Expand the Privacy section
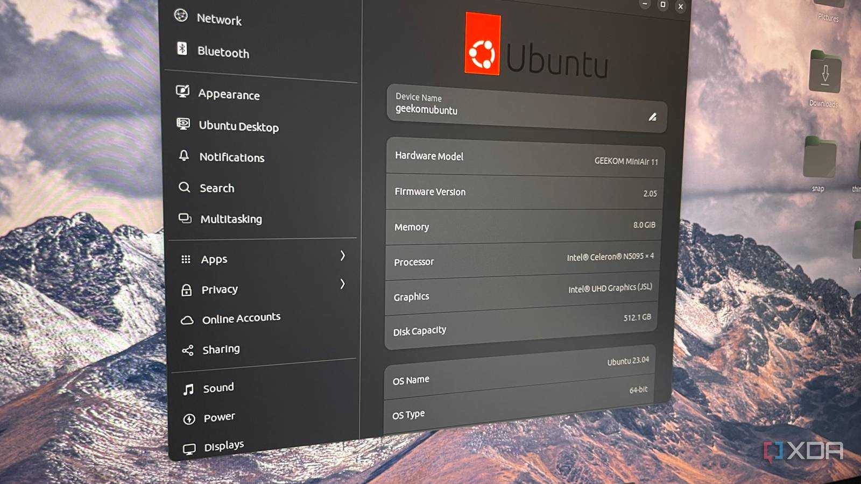 click(x=343, y=285)
